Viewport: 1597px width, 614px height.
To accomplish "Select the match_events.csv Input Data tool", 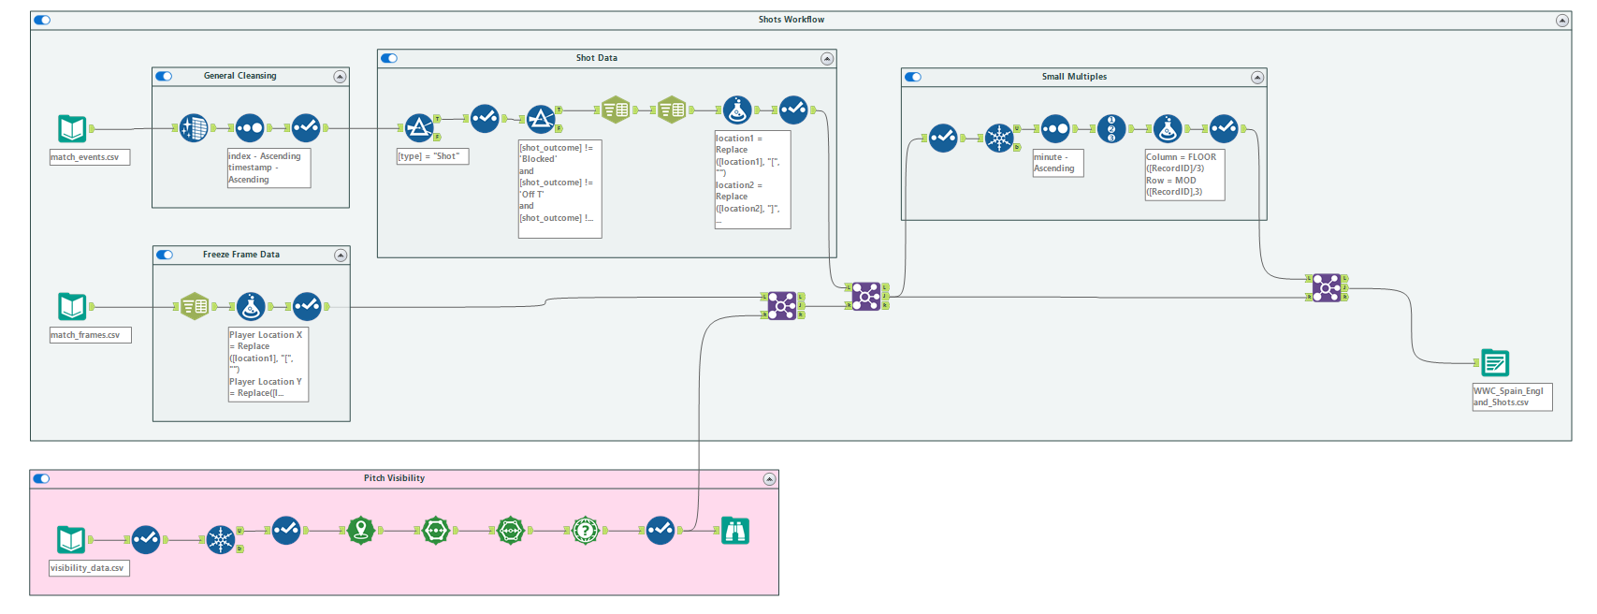I will tap(72, 128).
